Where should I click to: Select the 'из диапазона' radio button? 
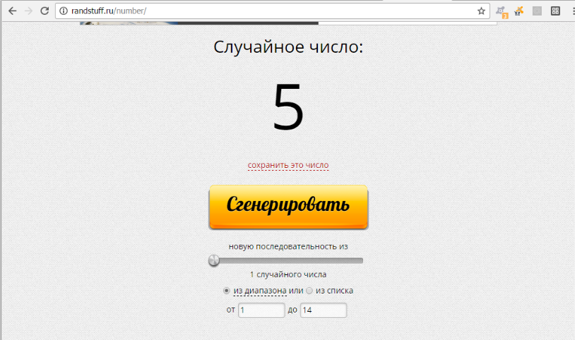pos(227,291)
